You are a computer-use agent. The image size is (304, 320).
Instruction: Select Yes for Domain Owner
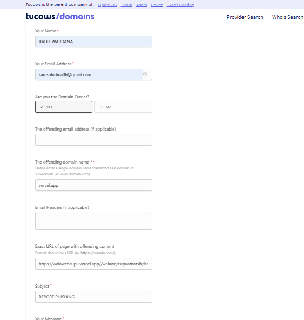tap(64, 107)
